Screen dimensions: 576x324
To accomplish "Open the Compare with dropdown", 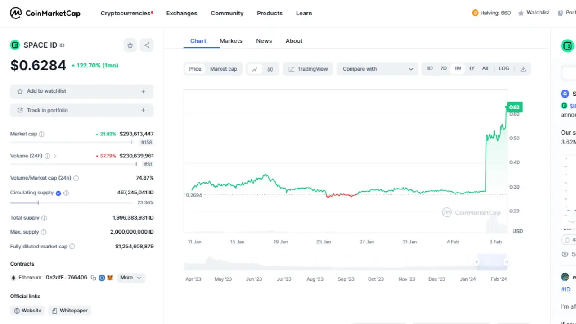I will tap(377, 69).
